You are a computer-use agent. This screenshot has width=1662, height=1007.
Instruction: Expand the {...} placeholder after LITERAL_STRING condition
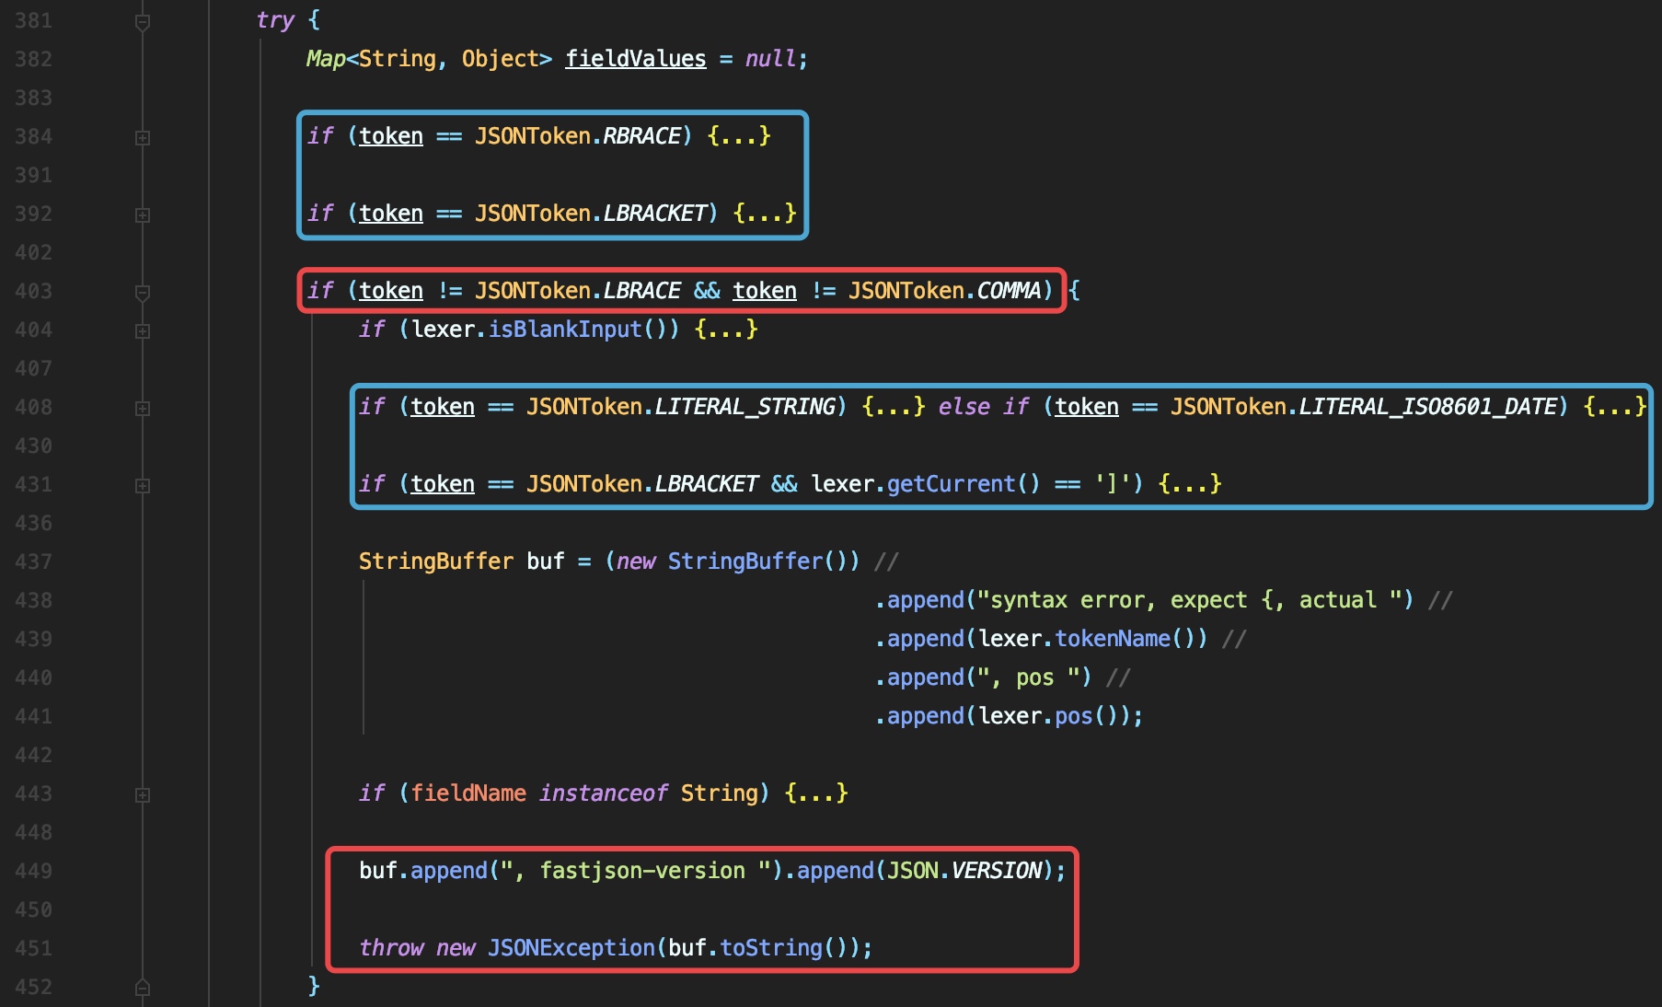coord(894,407)
